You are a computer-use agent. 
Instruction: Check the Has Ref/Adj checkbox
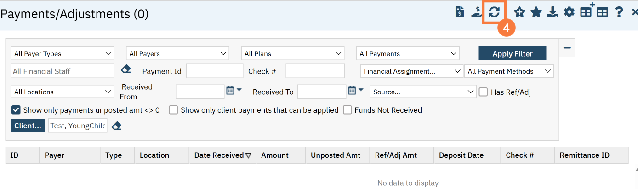click(x=483, y=92)
